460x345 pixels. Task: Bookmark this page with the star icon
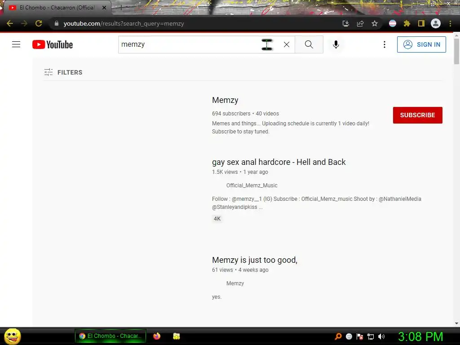375,23
